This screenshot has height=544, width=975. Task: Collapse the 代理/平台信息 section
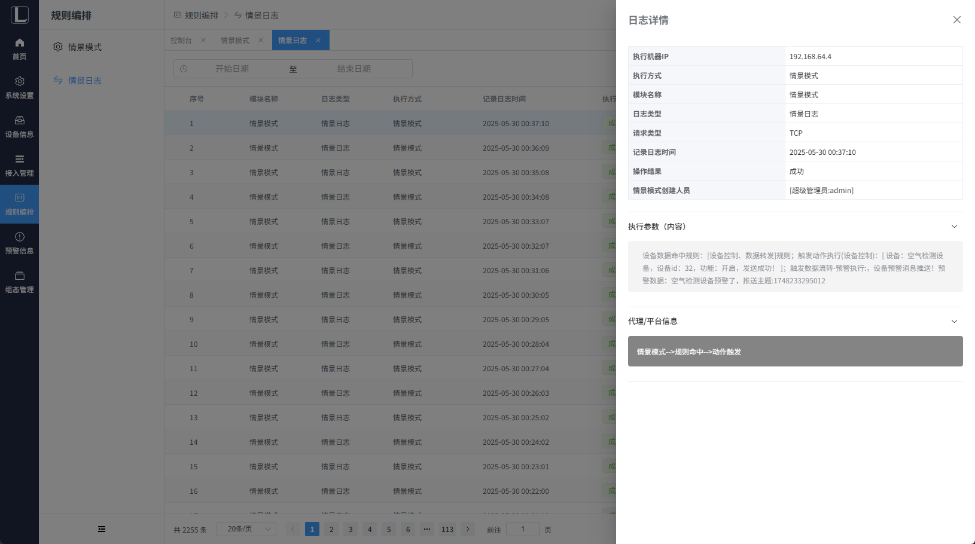click(954, 321)
